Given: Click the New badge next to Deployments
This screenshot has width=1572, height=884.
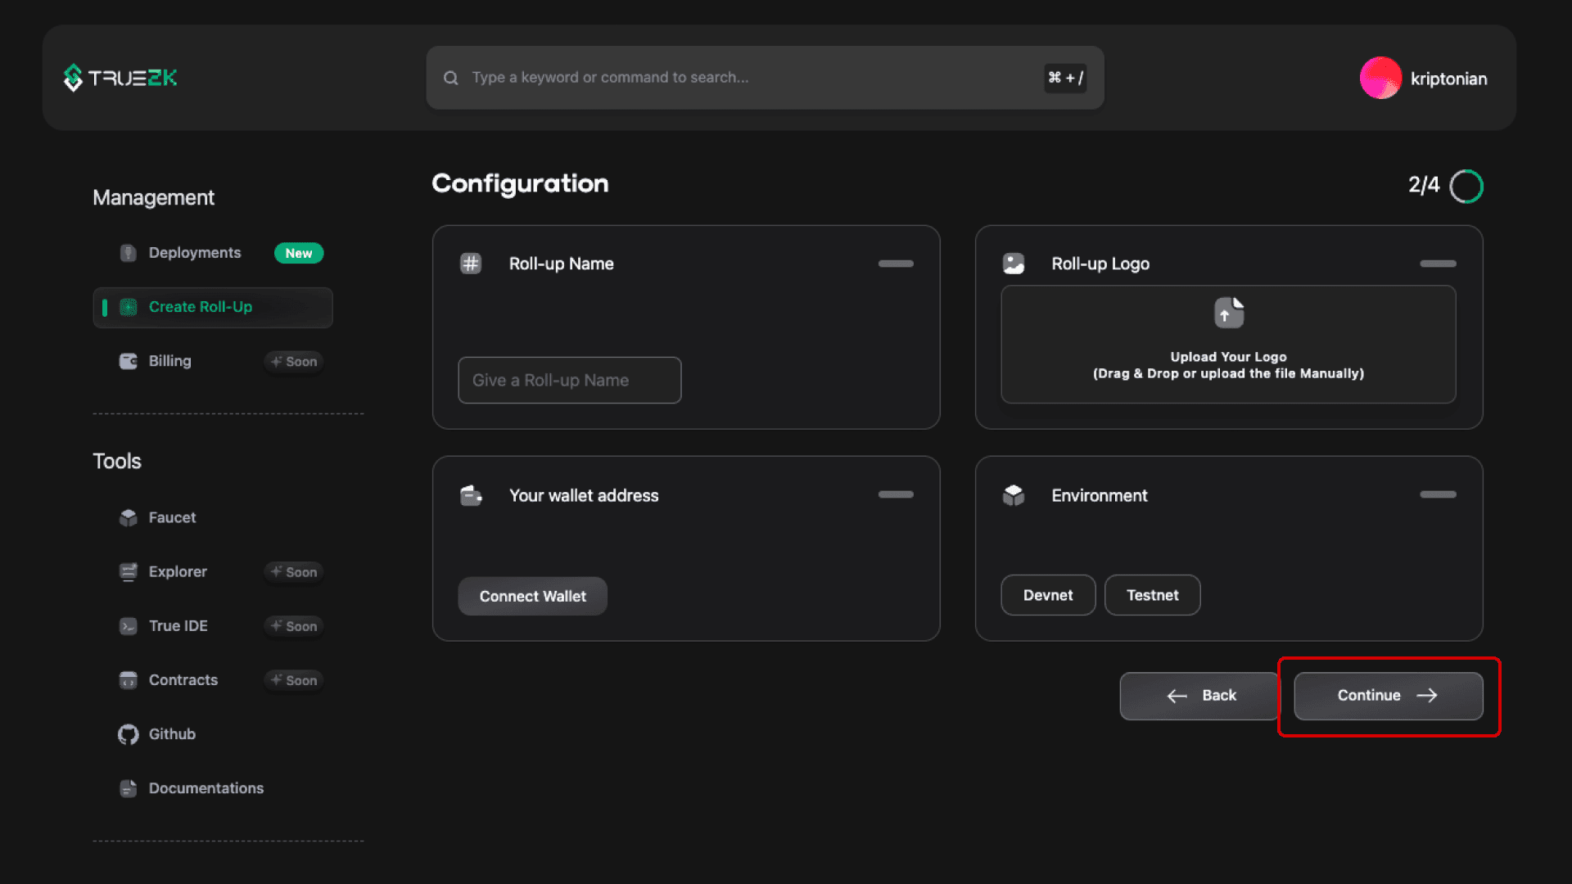Looking at the screenshot, I should tap(299, 253).
